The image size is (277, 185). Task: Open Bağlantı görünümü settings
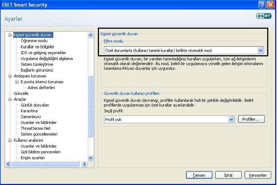click(37, 70)
